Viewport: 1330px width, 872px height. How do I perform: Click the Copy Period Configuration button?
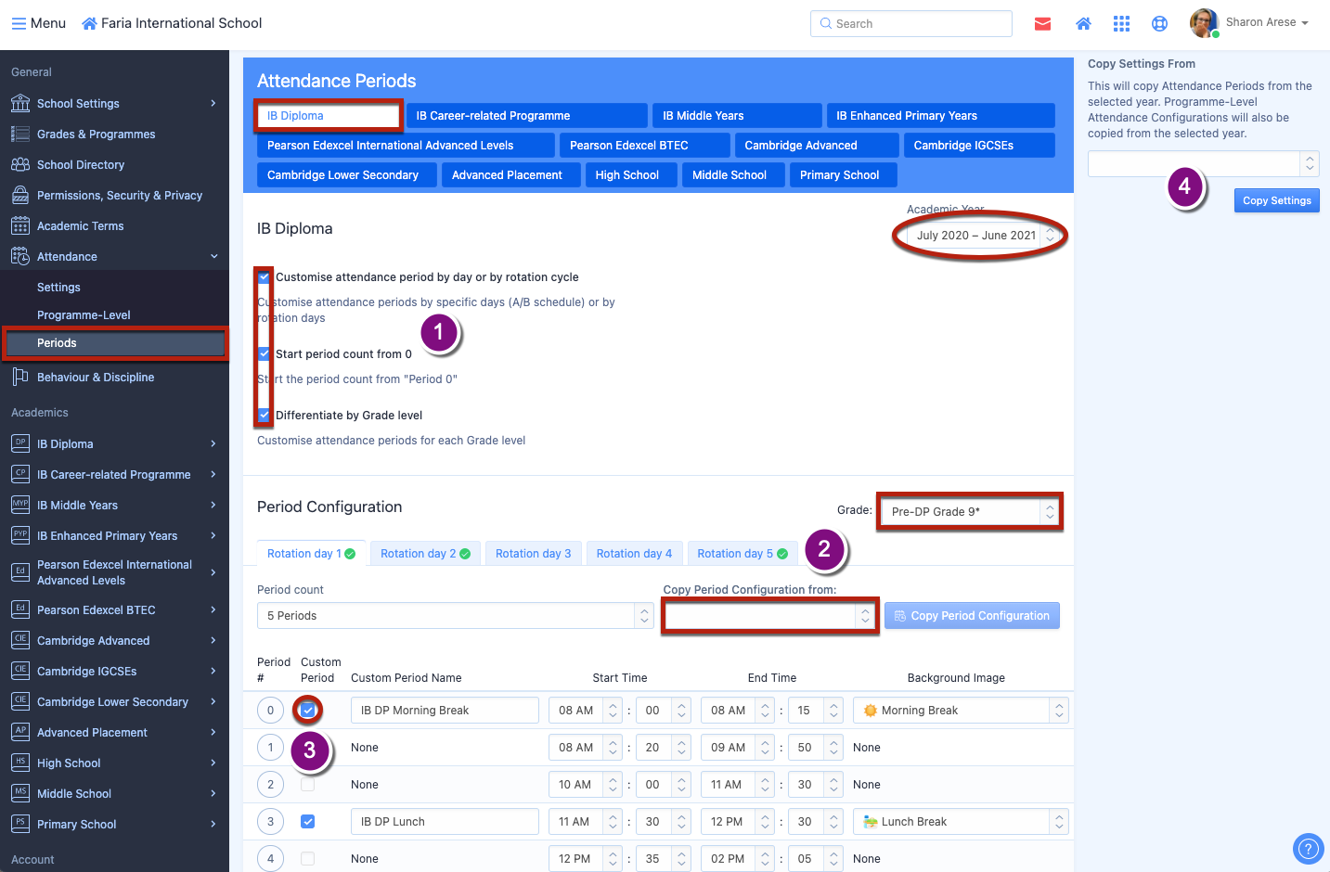point(971,616)
